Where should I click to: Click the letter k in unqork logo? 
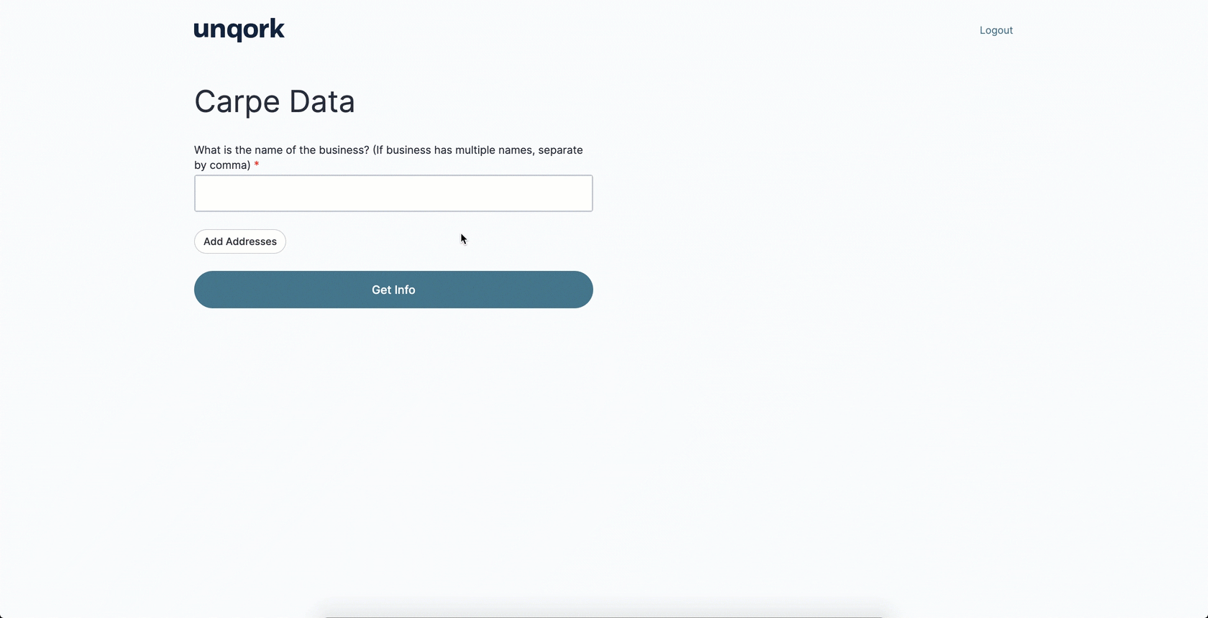tap(277, 28)
